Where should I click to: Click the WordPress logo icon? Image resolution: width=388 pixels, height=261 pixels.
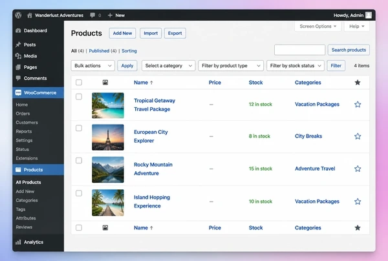coord(18,15)
